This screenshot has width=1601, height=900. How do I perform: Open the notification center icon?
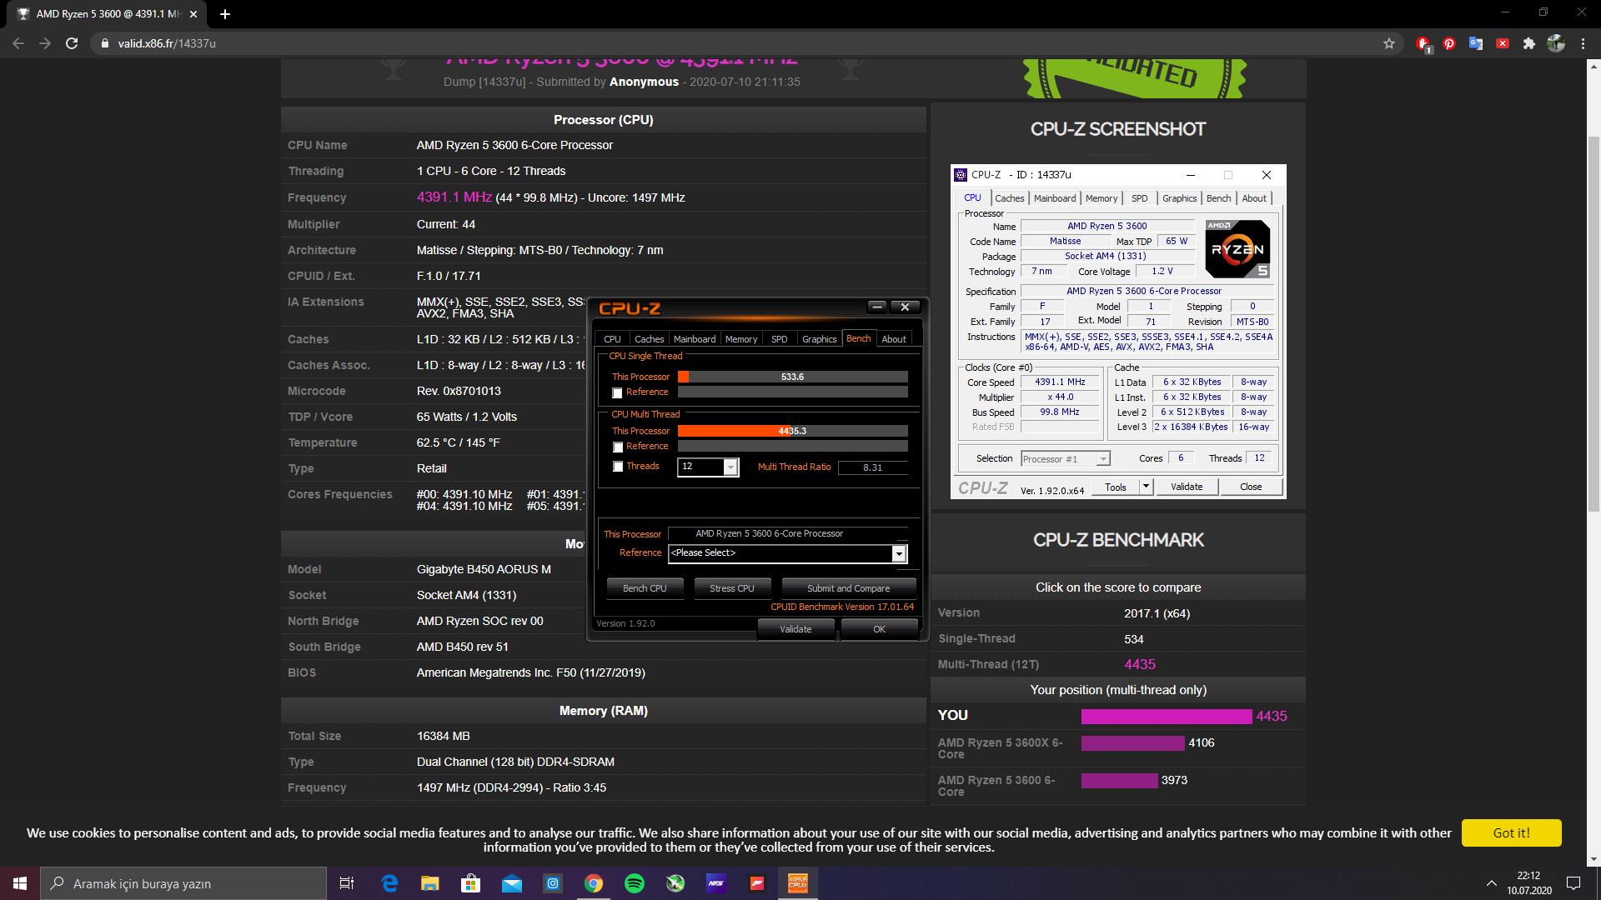pos(1573,883)
